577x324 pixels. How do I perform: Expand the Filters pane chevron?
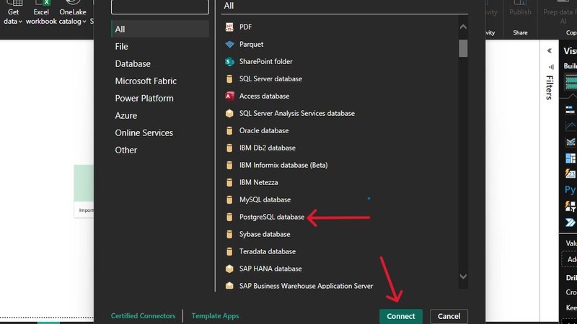click(x=550, y=50)
